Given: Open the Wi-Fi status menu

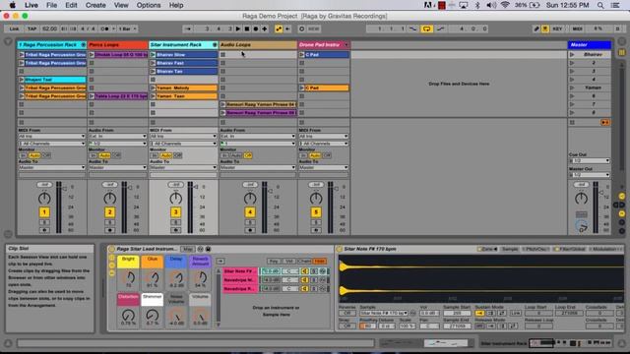Looking at the screenshot, I should tap(505, 5).
